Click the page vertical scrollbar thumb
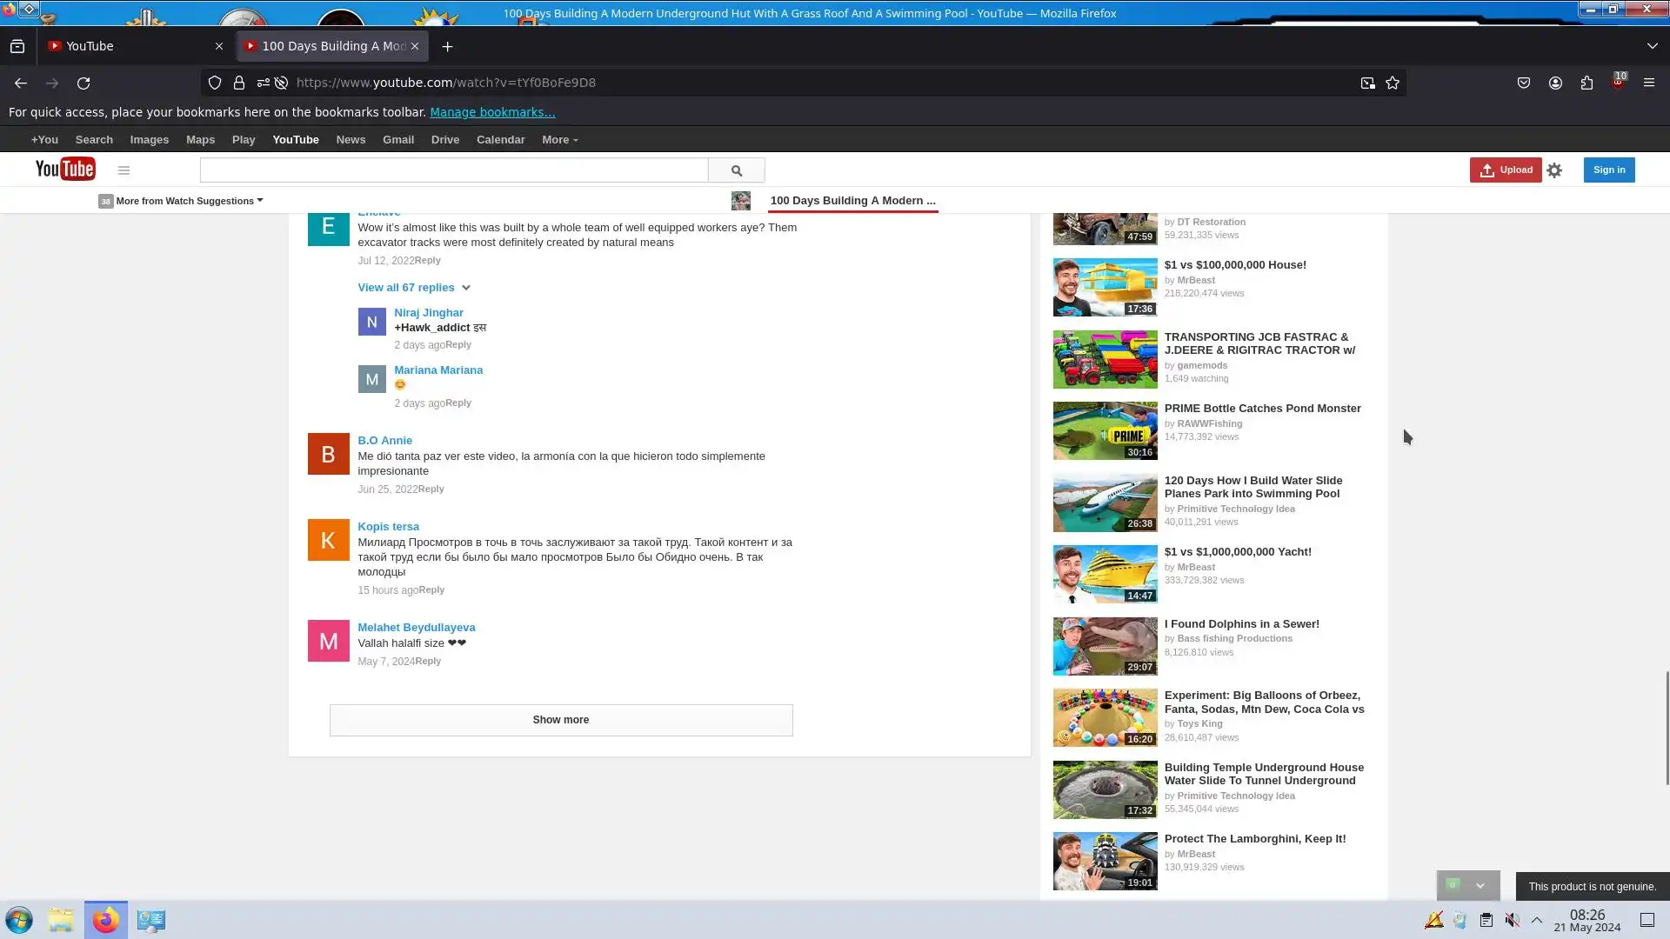 click(1667, 727)
